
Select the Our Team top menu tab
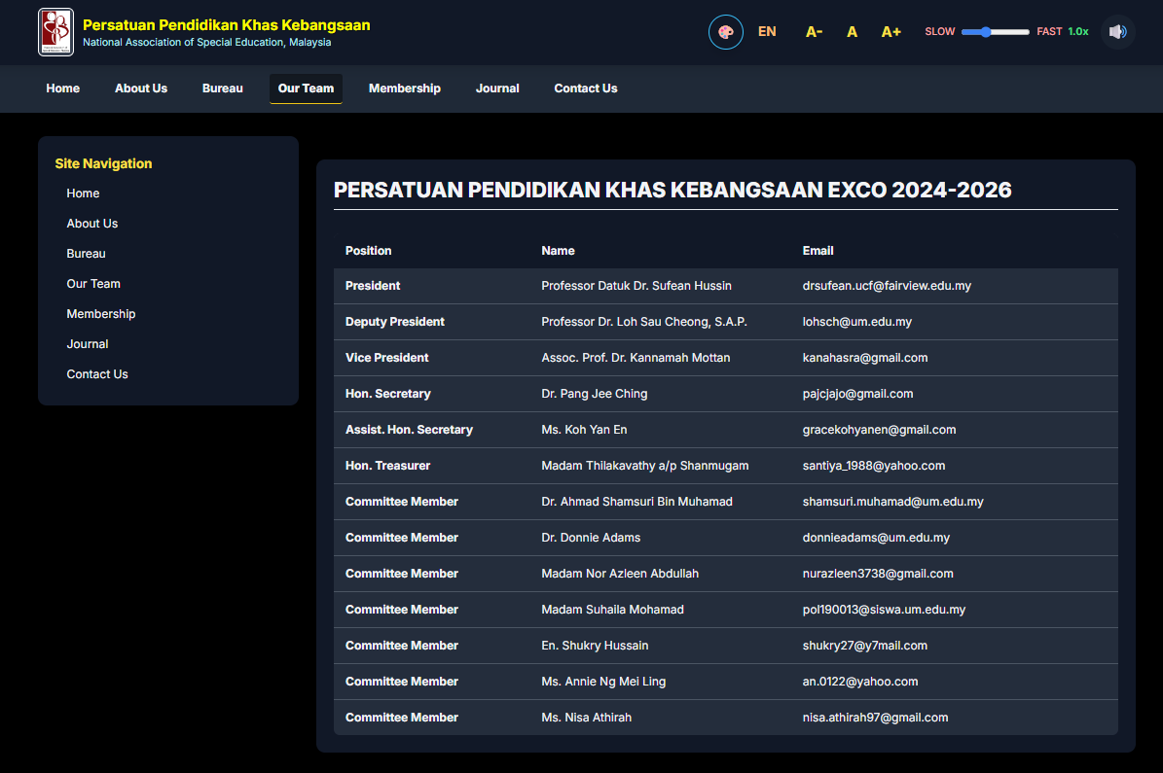(x=306, y=88)
